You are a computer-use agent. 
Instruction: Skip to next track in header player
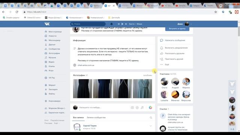tap(126, 24)
